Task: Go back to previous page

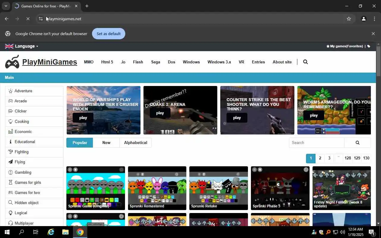Action: [x=7, y=19]
